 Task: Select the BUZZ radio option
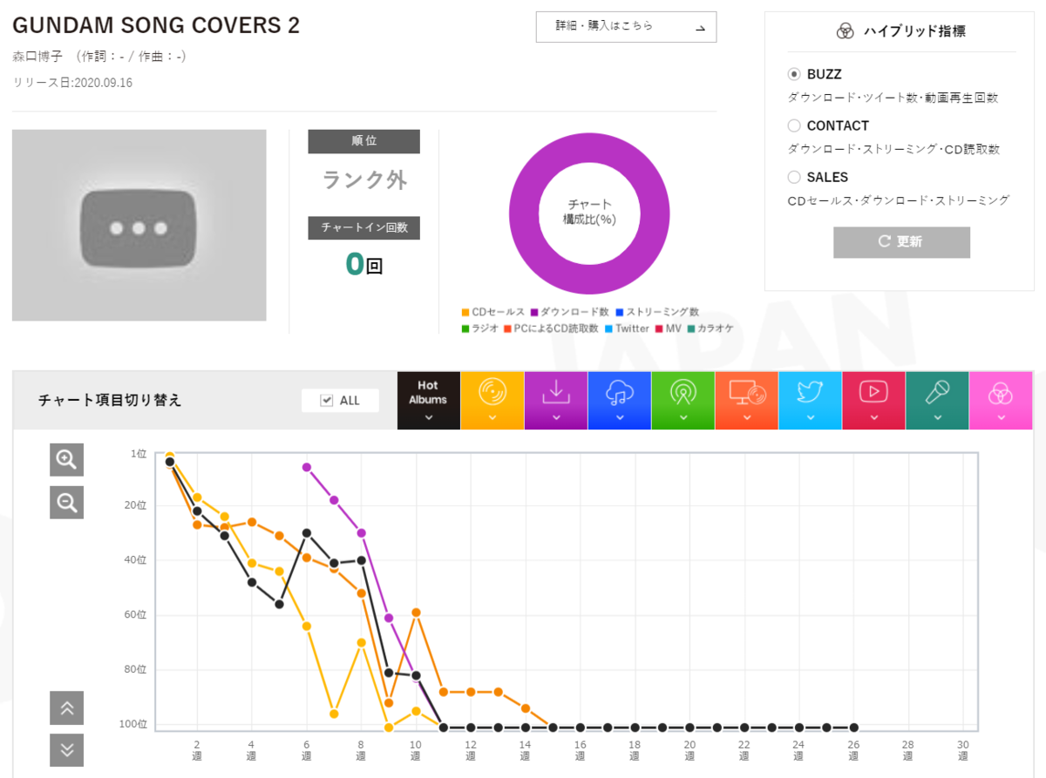pyautogui.click(x=794, y=75)
